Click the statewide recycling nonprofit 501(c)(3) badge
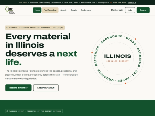 click(35, 27)
